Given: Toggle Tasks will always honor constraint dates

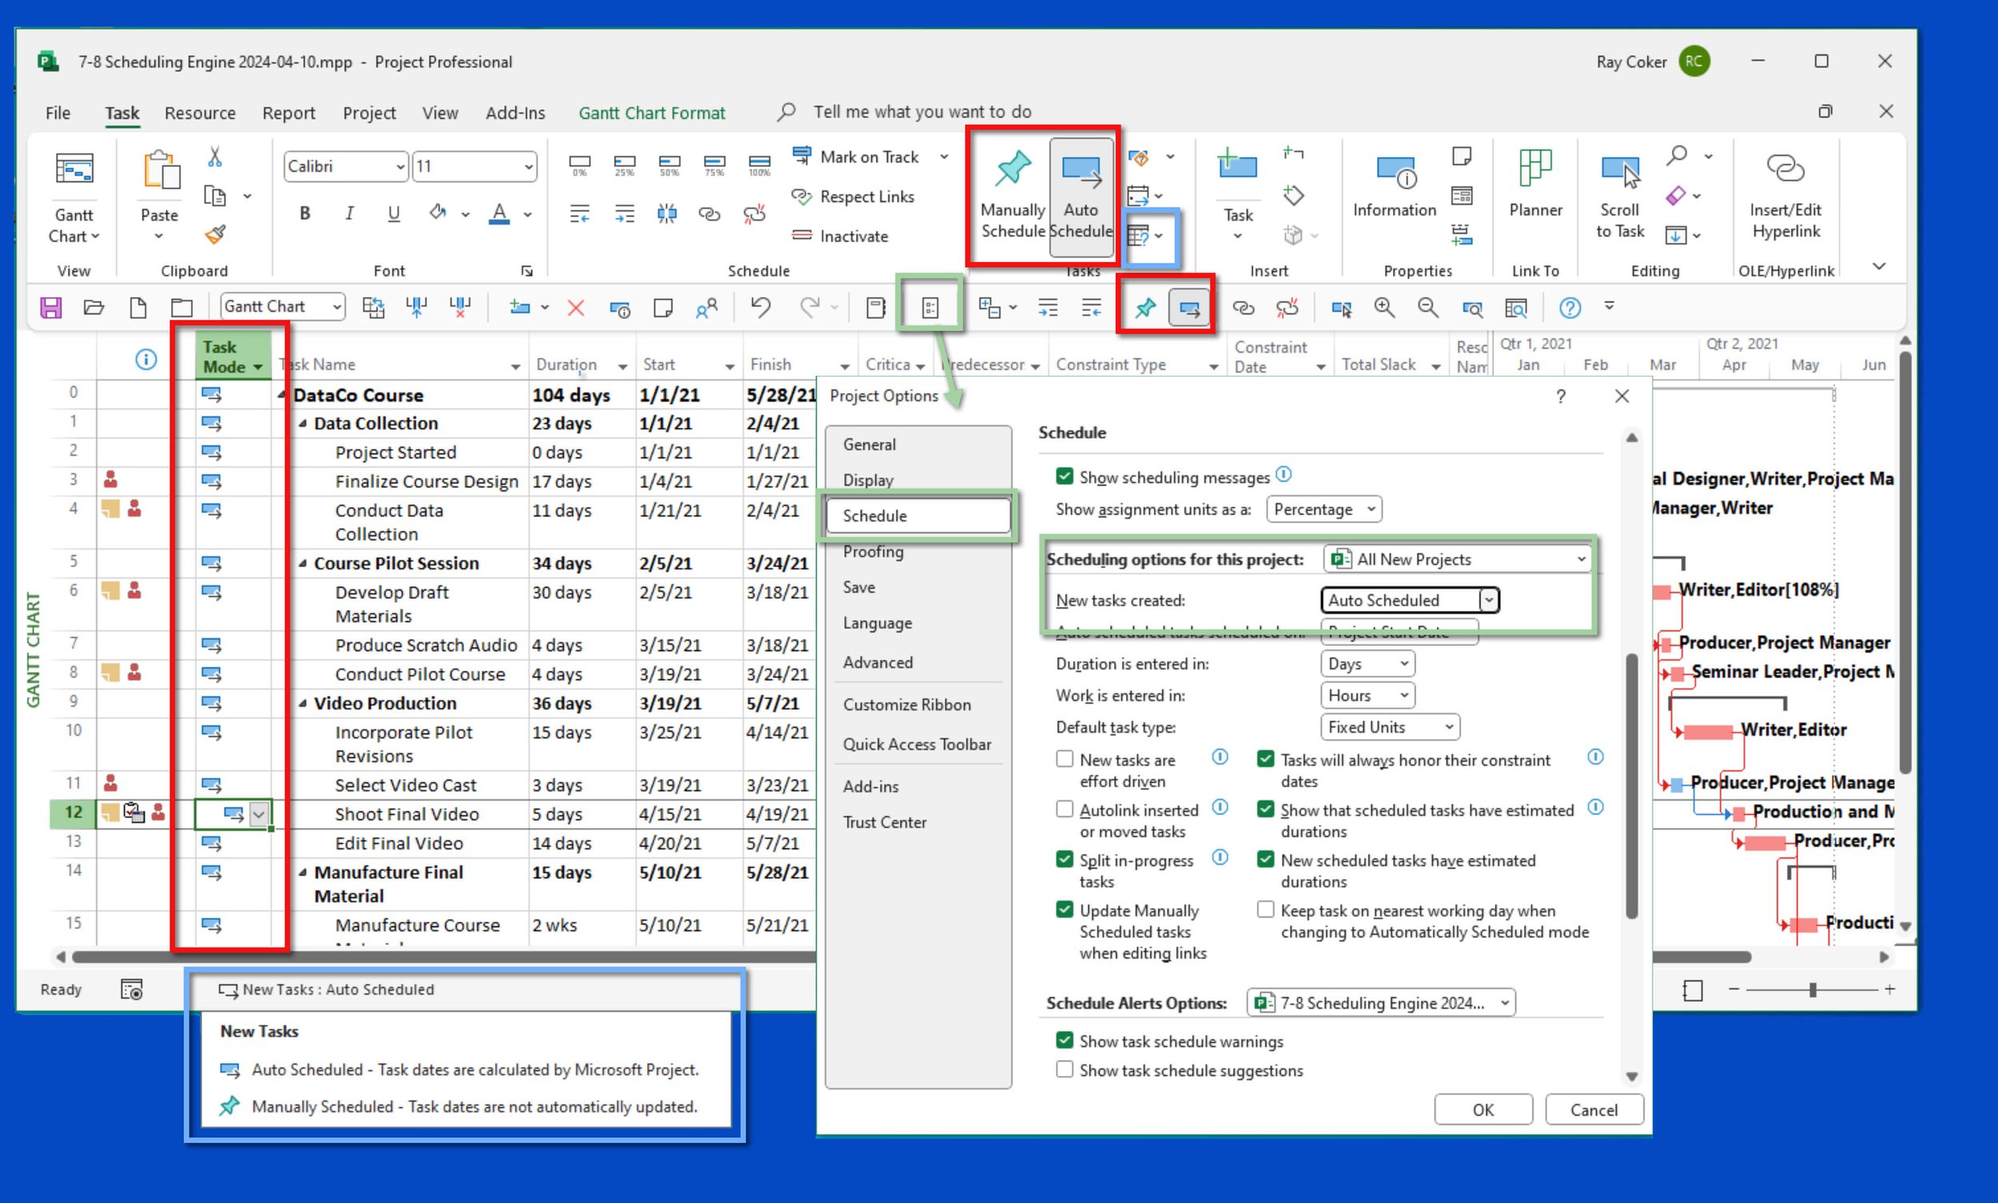Looking at the screenshot, I should (x=1265, y=759).
